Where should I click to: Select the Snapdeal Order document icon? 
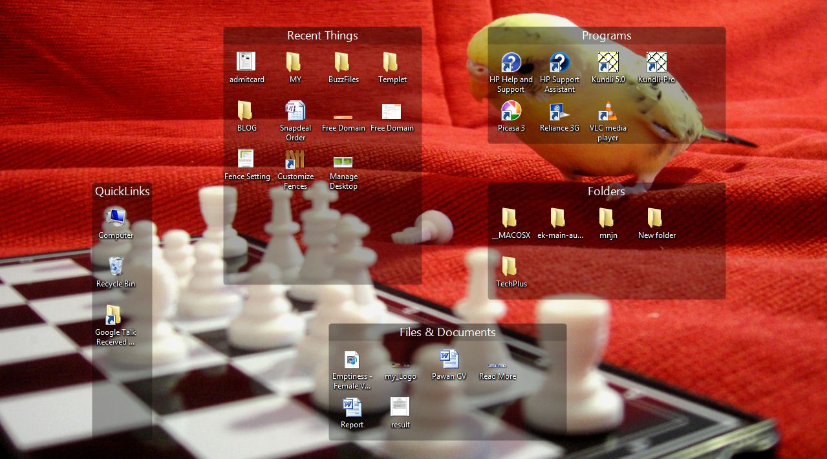point(295,111)
